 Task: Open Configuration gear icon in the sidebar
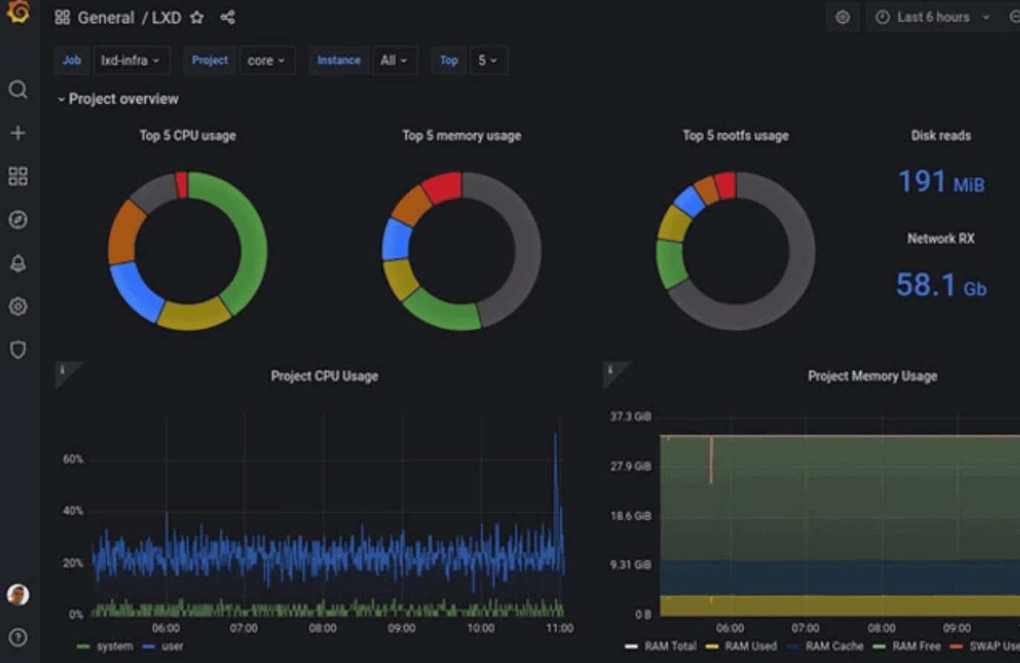[18, 306]
